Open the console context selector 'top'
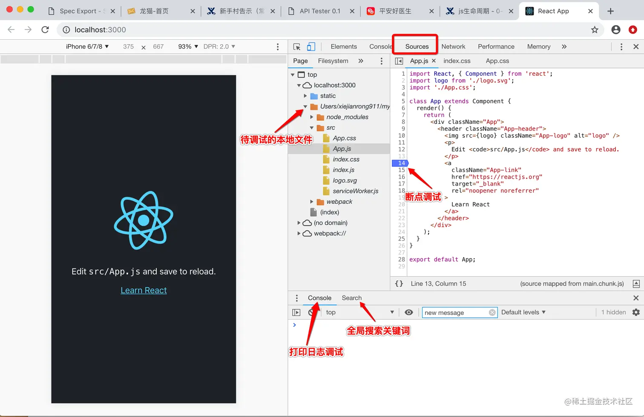 [x=360, y=312]
